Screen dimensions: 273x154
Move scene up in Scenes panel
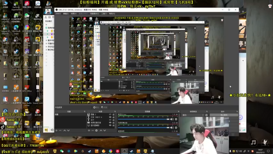click(x=64, y=130)
